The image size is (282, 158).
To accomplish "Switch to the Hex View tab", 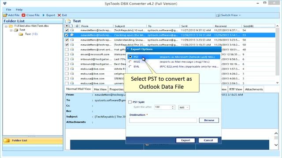I will [x=100, y=89].
